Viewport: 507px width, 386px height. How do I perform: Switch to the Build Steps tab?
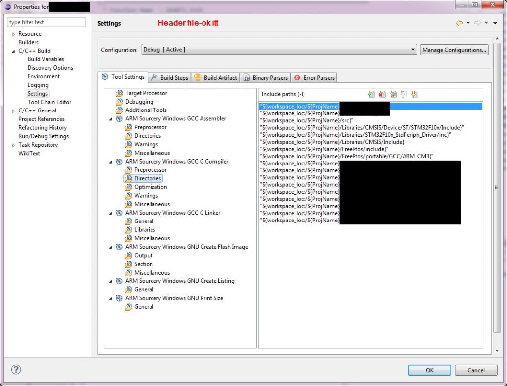[x=170, y=78]
